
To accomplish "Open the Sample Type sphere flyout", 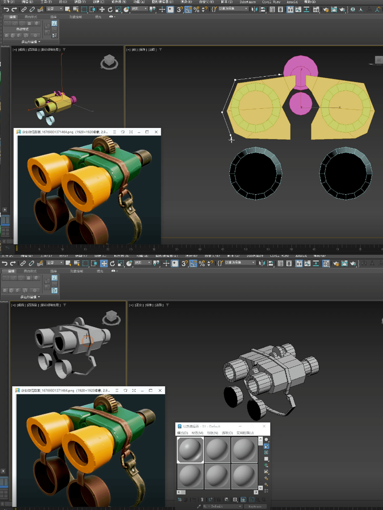I will [266, 439].
